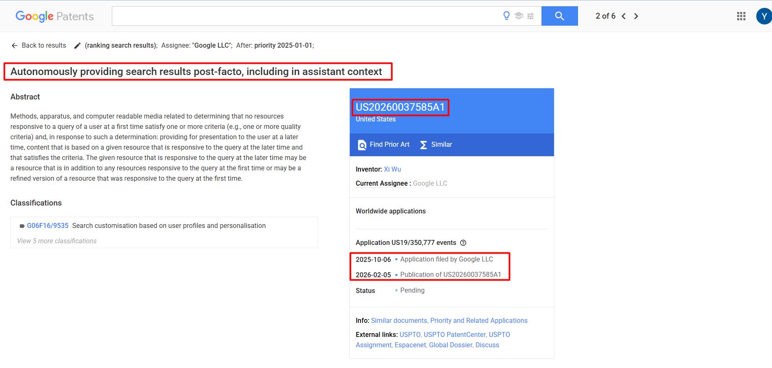This screenshot has width=772, height=368.
Task: Click the Classifications heading
Action: (x=36, y=203)
